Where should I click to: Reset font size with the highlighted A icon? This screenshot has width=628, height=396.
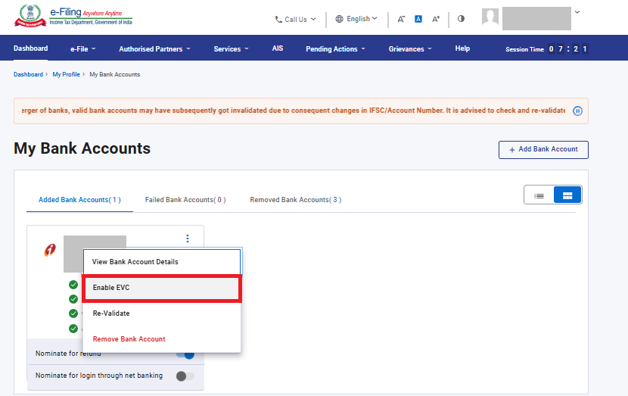[418, 19]
